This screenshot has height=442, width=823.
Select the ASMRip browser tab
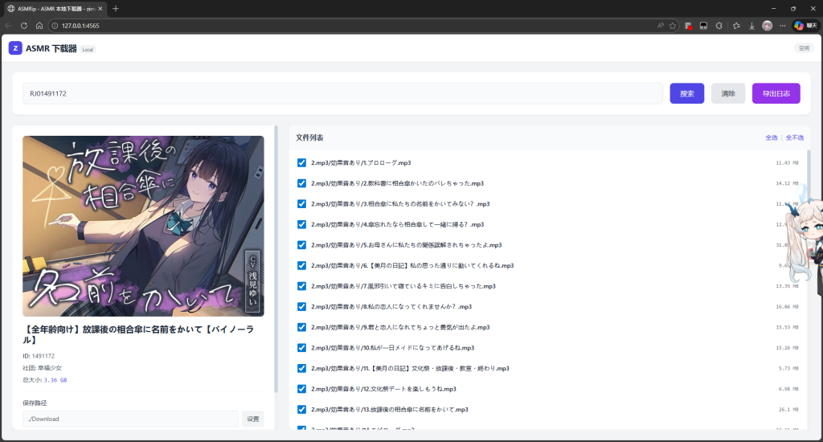click(55, 8)
